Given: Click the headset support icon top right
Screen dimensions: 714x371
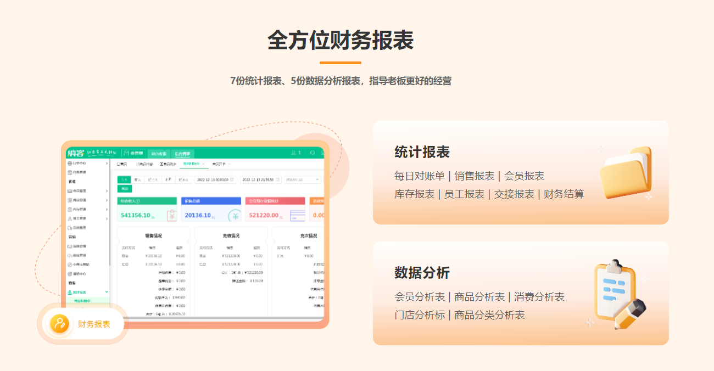Looking at the screenshot, I should pyautogui.click(x=313, y=152).
